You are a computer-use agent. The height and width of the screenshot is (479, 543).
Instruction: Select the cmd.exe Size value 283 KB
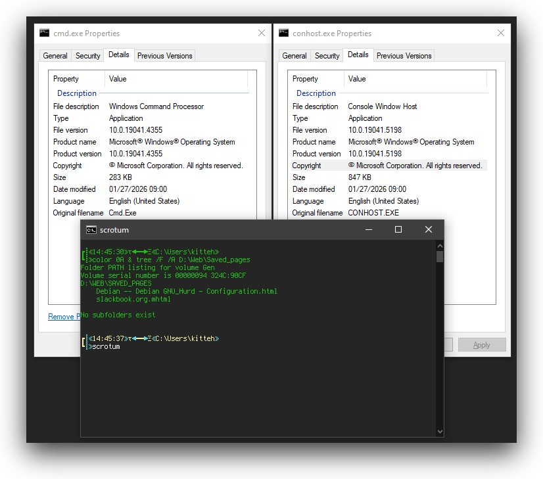[120, 177]
